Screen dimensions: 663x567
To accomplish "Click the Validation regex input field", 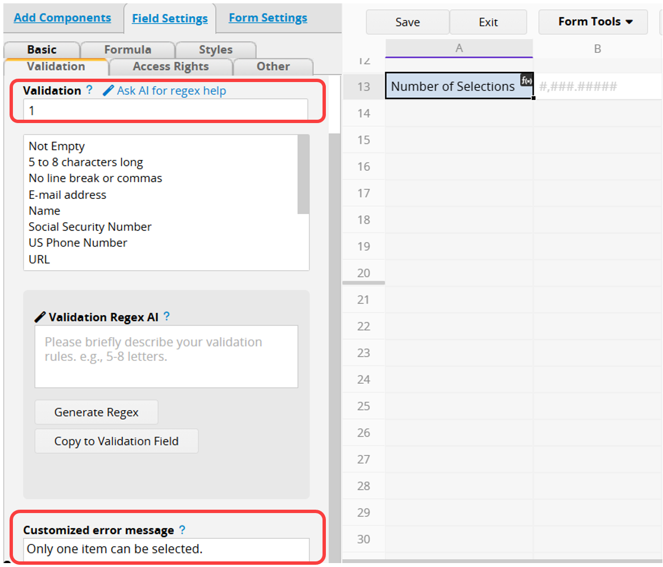I will pos(165,110).
